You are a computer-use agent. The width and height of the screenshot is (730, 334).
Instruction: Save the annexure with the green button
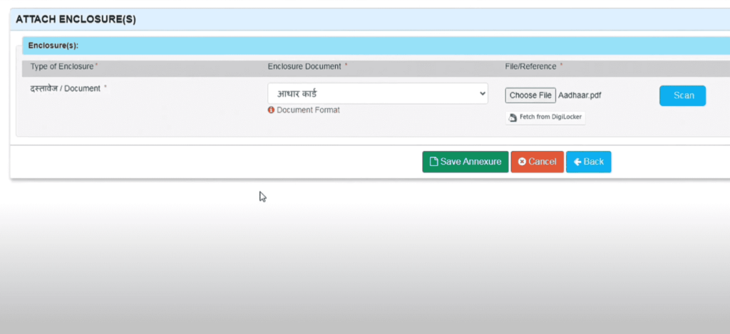[465, 162]
